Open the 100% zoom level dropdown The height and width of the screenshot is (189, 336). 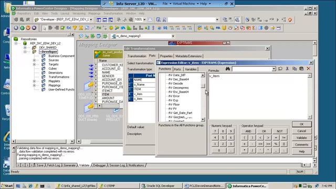coord(144,19)
